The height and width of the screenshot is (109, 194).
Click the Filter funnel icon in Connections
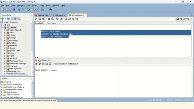tap(12, 19)
